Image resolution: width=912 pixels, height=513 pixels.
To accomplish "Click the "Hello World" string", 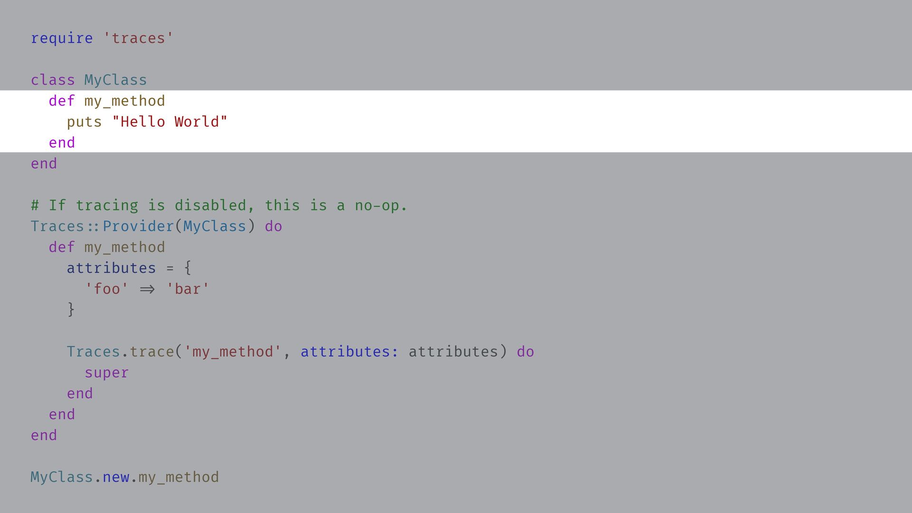I will [170, 122].
